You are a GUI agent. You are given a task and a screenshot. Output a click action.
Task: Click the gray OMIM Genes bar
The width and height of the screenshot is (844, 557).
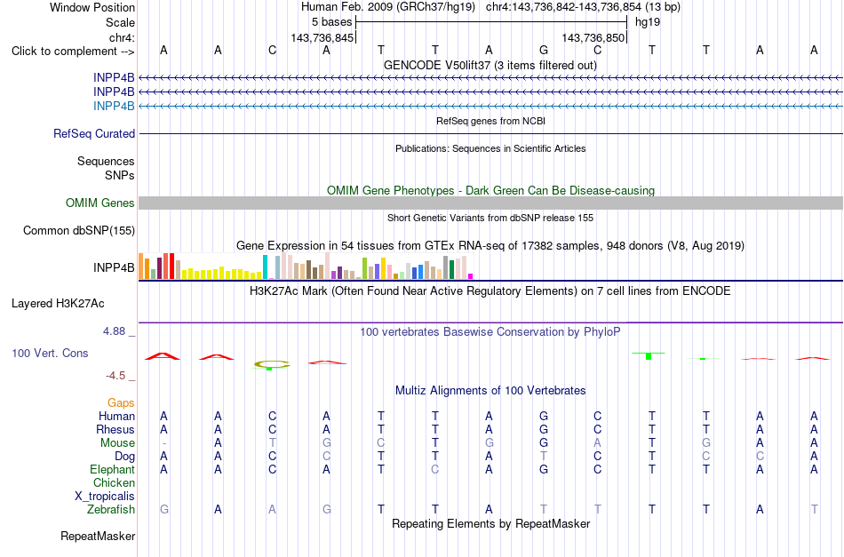(490, 203)
